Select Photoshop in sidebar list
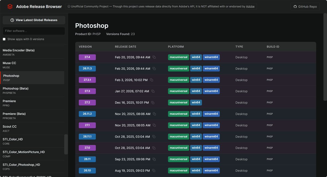 click(32, 78)
